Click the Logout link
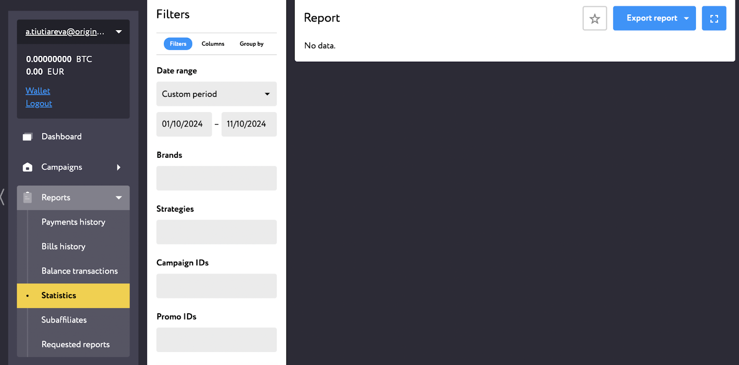 pos(39,103)
